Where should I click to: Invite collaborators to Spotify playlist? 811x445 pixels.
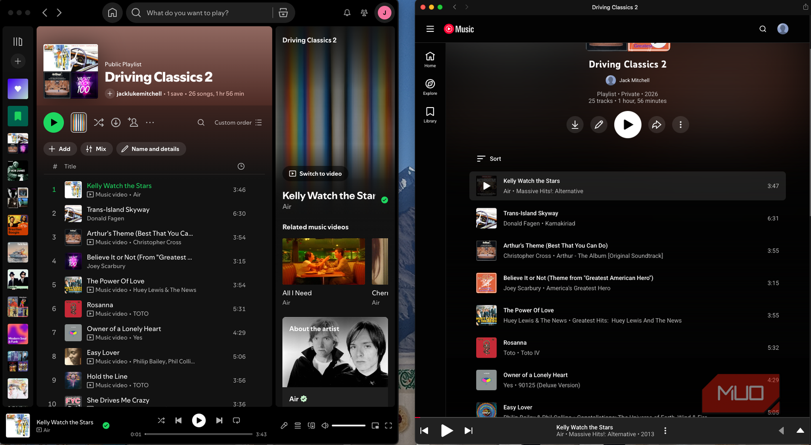pyautogui.click(x=133, y=122)
